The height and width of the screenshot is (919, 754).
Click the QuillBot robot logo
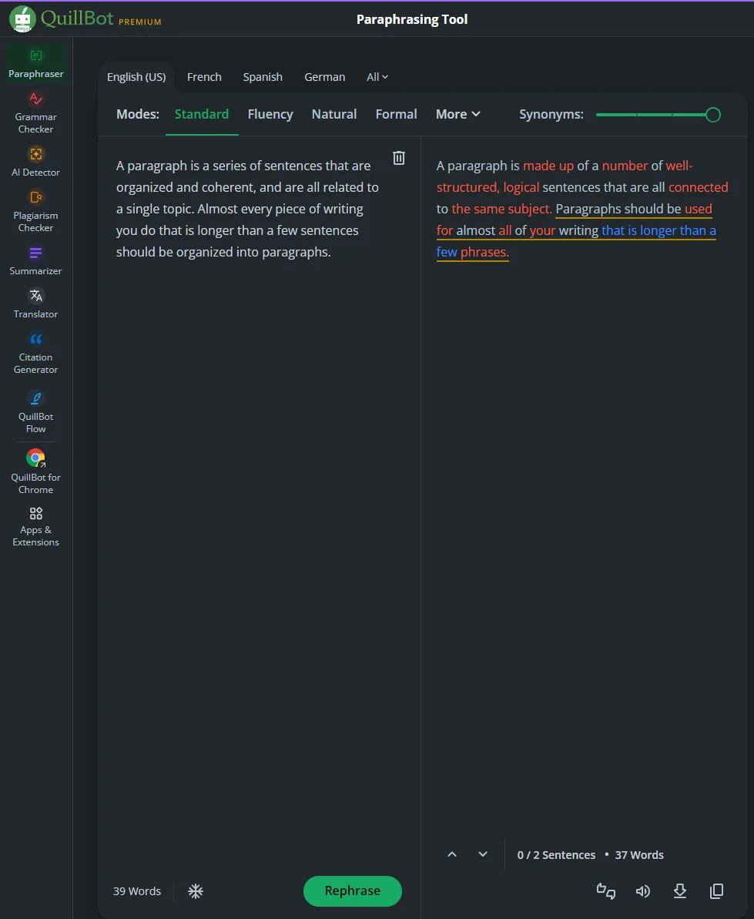click(22, 18)
